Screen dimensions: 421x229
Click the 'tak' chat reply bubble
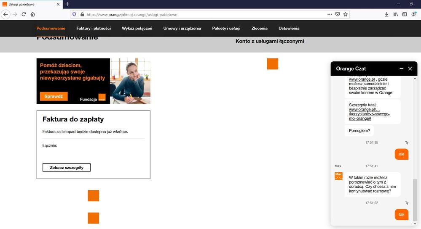[x=401, y=215]
